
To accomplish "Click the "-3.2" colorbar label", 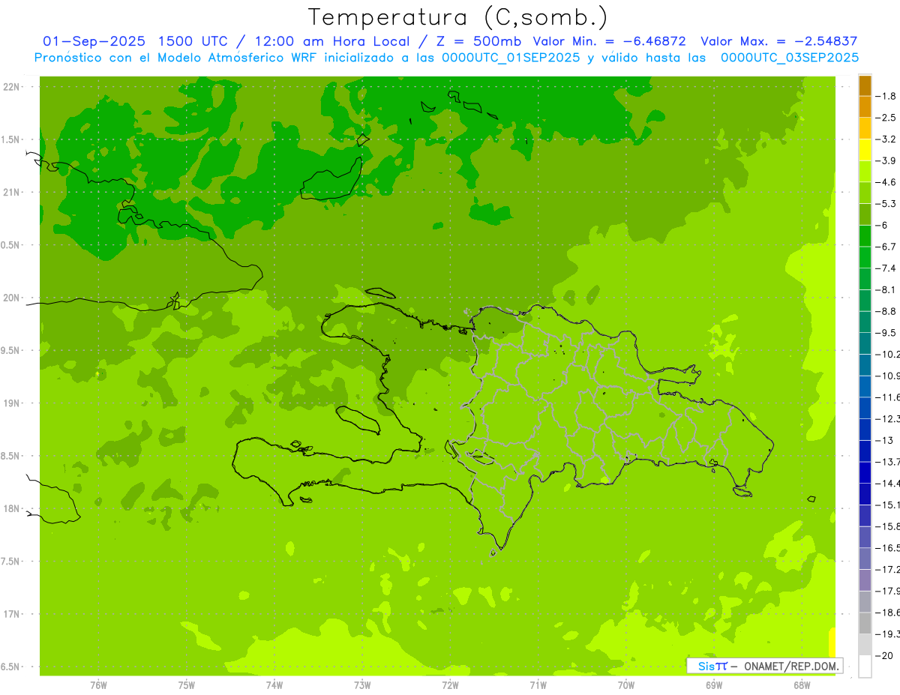I will [886, 139].
